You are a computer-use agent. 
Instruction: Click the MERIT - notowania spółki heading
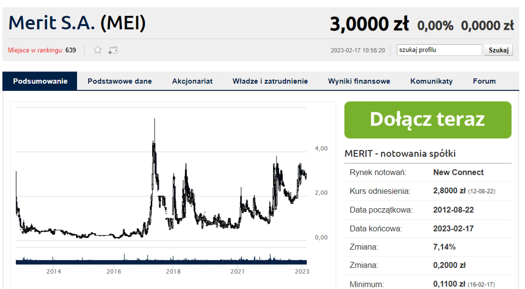(400, 153)
